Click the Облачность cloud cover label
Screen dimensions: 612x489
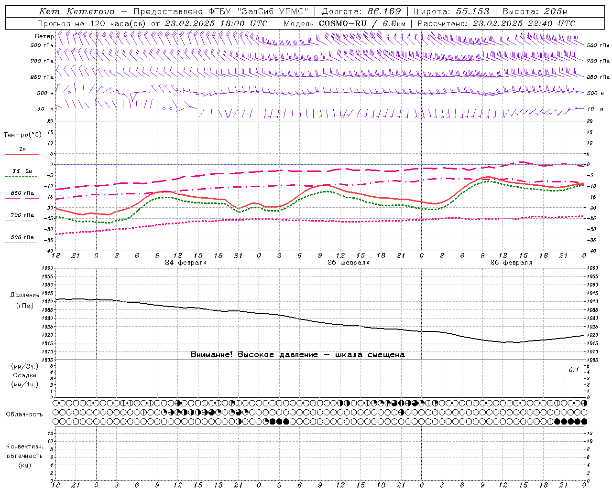point(24,414)
